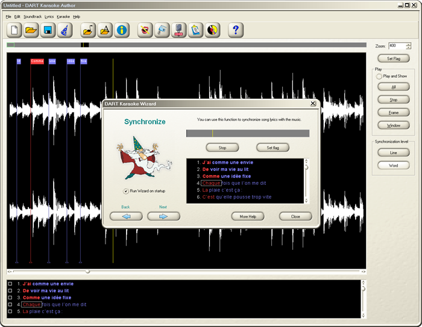This screenshot has width=422, height=327.
Task: Click the wizard synchronization progress bar
Action: (x=247, y=134)
